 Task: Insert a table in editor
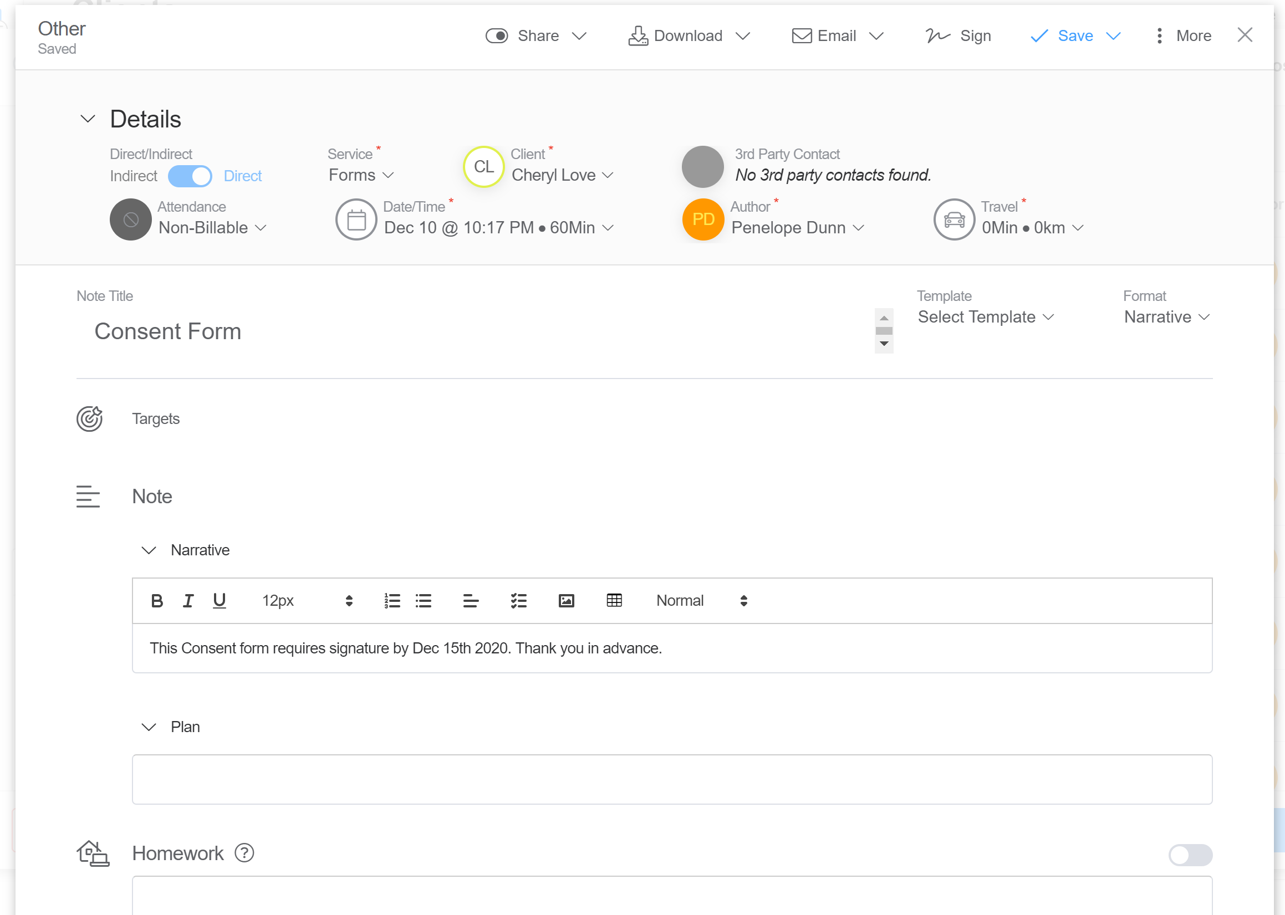click(614, 601)
